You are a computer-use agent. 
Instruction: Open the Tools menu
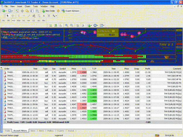pos(35,6)
